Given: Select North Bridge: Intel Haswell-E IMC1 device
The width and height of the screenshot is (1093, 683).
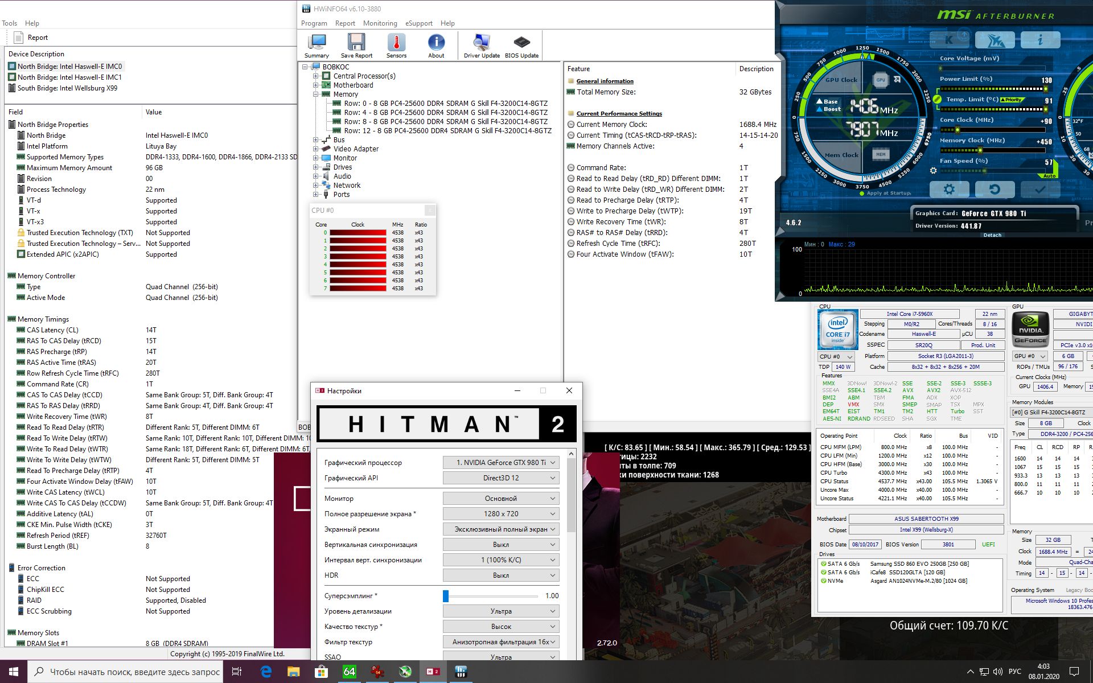Looking at the screenshot, I should pyautogui.click(x=69, y=77).
